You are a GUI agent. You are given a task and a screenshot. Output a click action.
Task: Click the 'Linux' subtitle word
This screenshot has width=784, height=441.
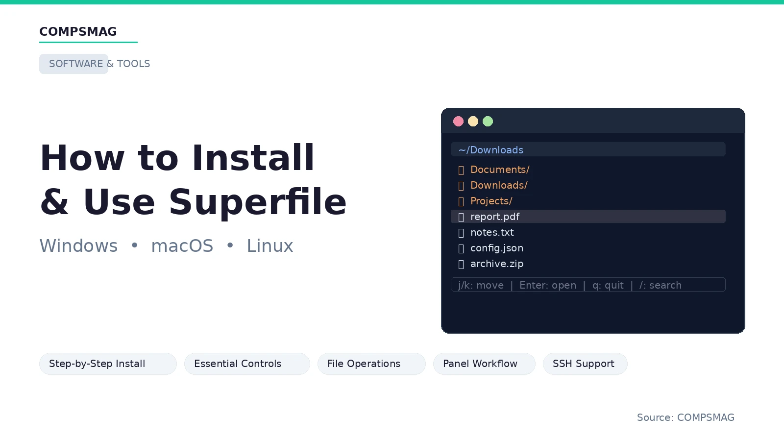270,245
